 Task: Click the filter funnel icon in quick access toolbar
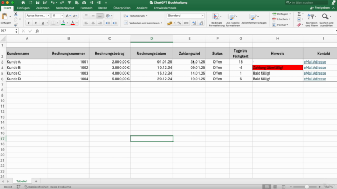coord(70,3)
